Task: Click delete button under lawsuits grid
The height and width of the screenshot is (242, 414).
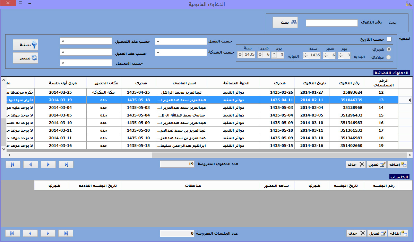Action: pyautogui.click(x=356, y=165)
